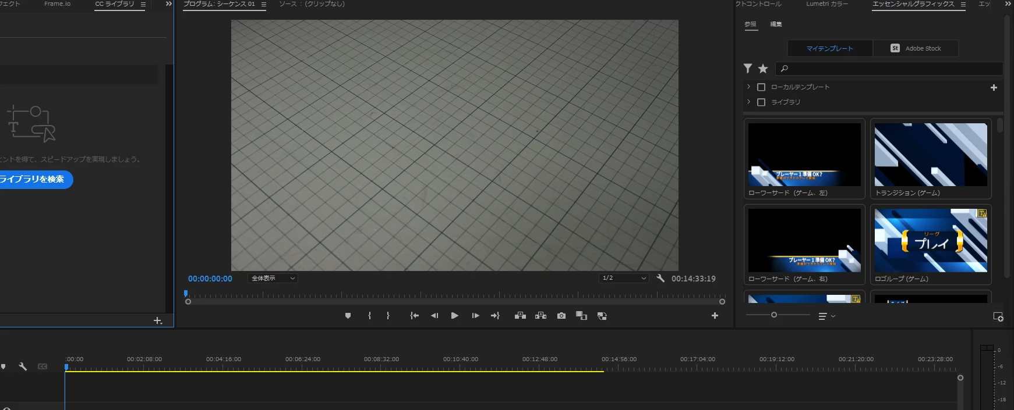Click the Lift button
The height and width of the screenshot is (410, 1014).
coord(520,316)
